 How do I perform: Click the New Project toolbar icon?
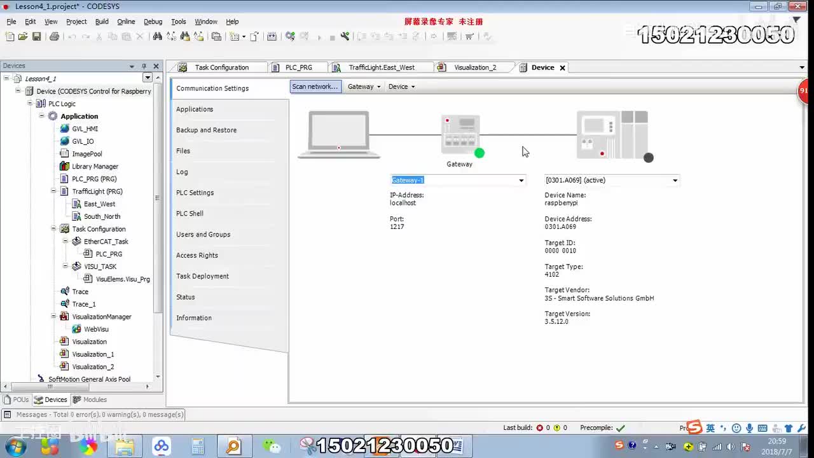coord(10,36)
